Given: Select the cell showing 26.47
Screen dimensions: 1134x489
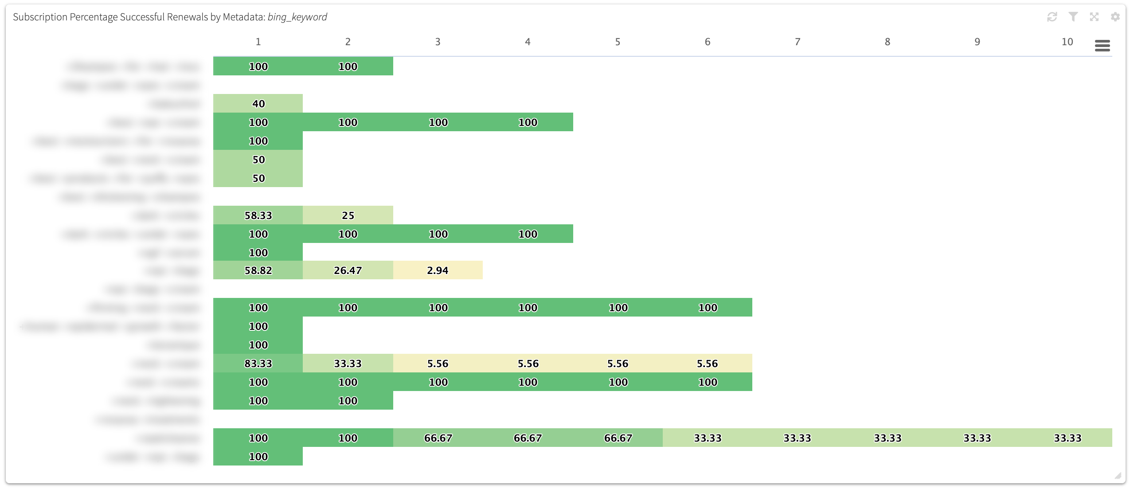Looking at the screenshot, I should 348,270.
